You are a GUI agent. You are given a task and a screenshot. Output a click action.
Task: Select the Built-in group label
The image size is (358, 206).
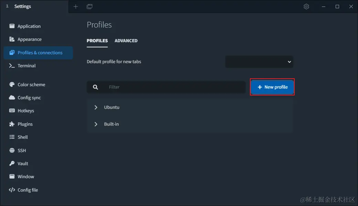pos(112,124)
